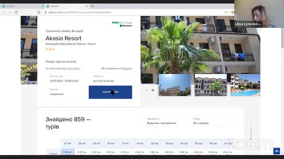This screenshot has width=284, height=159.
Task: Open the partial hotel photo left of the card
Action: tap(29, 50)
